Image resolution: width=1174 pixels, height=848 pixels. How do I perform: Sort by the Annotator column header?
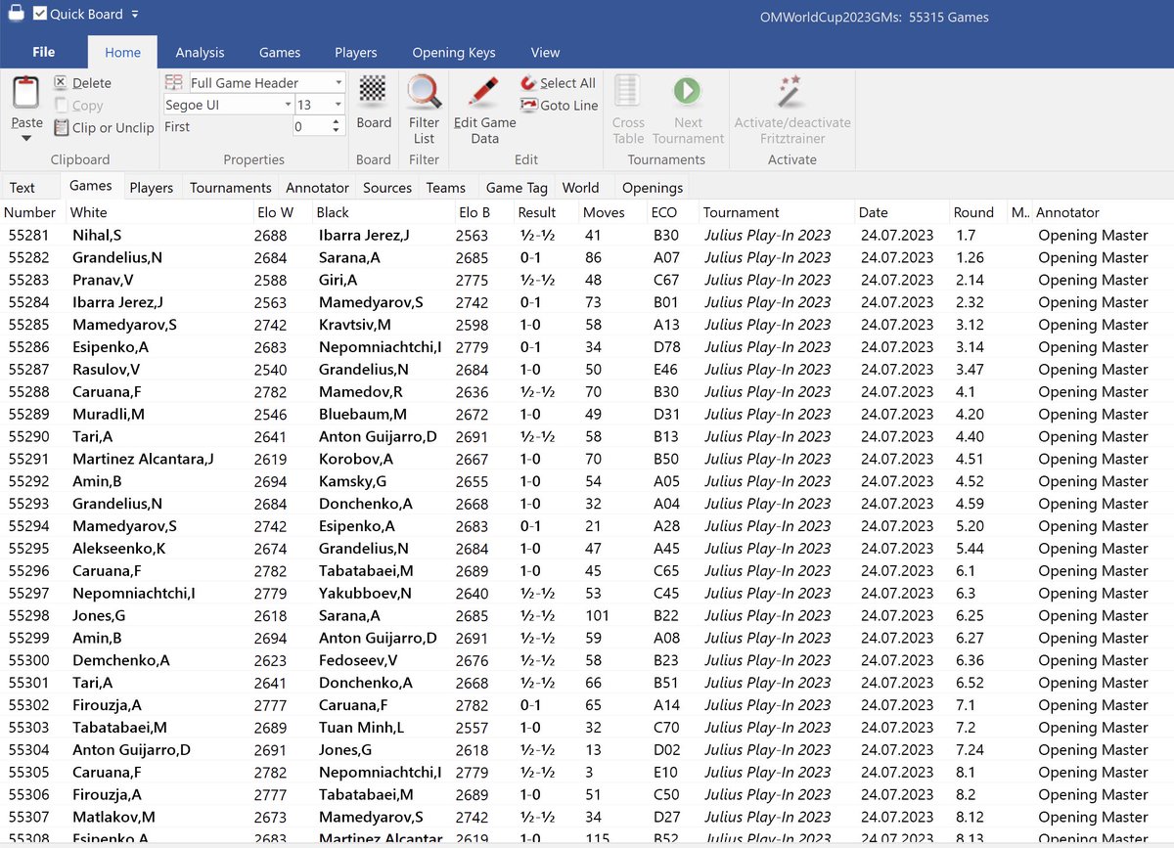click(x=1068, y=212)
